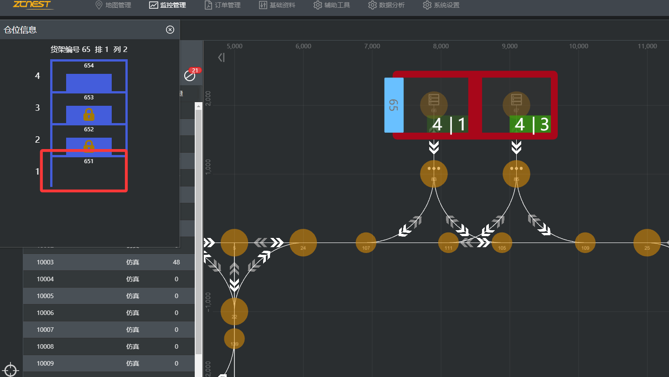
Task: Select map node 24
Action: 303,243
